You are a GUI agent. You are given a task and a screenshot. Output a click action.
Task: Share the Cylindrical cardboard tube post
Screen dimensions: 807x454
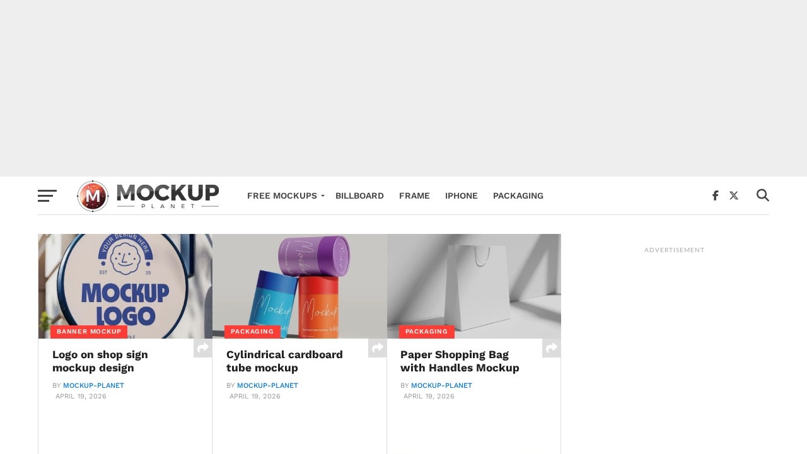378,348
